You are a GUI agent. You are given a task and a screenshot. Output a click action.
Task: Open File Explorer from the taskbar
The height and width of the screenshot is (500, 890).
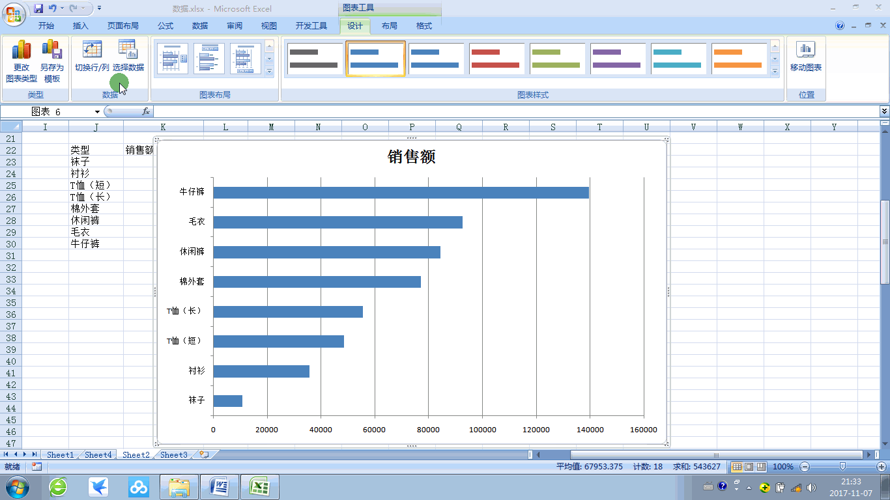tap(179, 487)
